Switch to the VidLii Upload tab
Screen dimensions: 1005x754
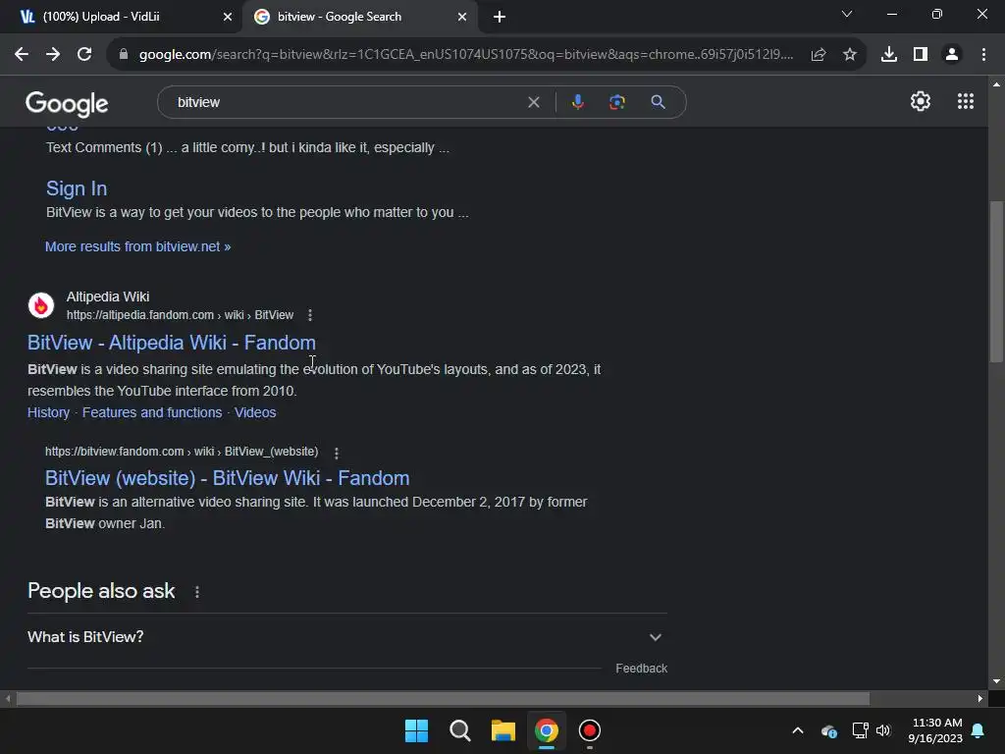[x=122, y=17]
